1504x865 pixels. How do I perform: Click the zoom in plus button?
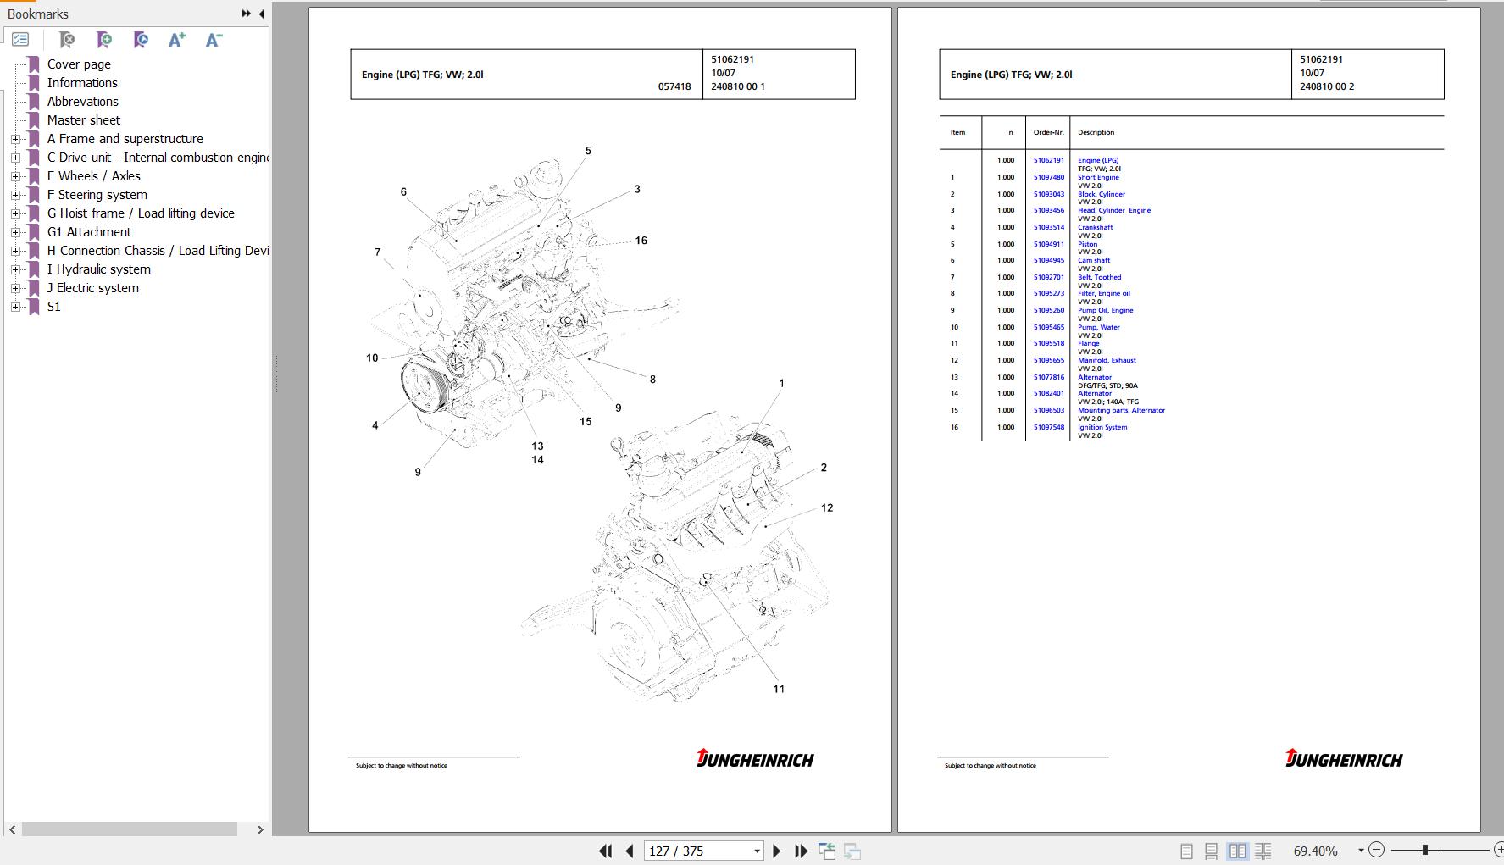tap(1498, 850)
